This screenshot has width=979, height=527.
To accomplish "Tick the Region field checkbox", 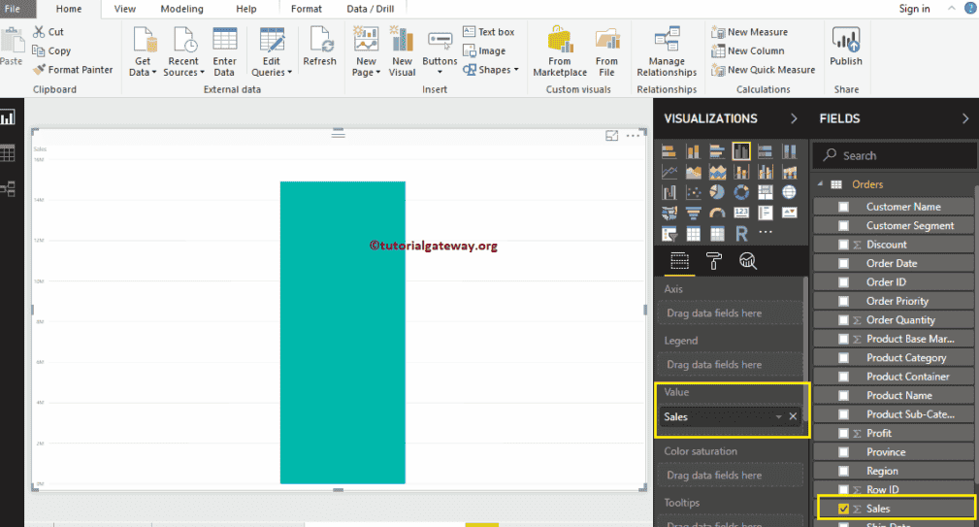I will [843, 471].
